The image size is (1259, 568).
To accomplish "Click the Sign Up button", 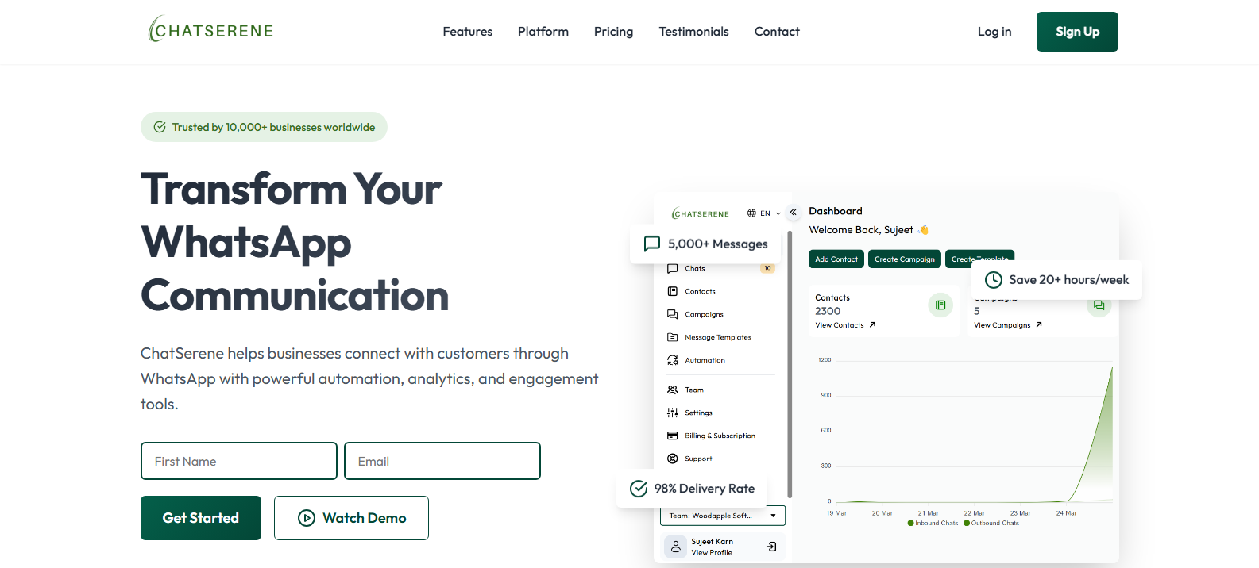I will (x=1077, y=32).
